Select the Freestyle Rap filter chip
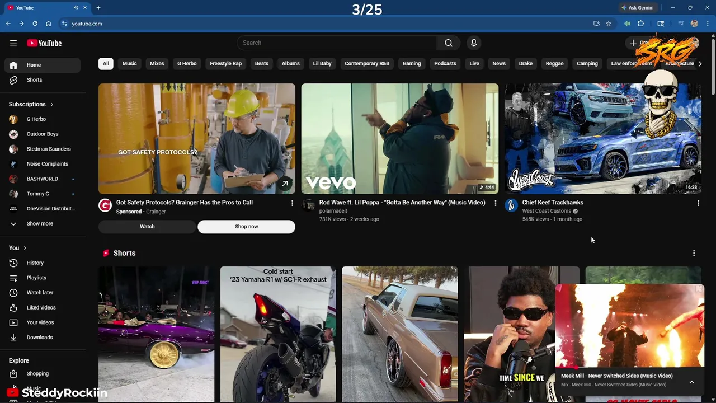This screenshot has height=403, width=716. point(226,64)
